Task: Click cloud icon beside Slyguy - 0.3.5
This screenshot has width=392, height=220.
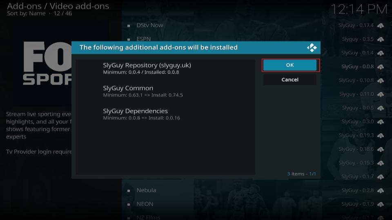Action: tap(381, 39)
